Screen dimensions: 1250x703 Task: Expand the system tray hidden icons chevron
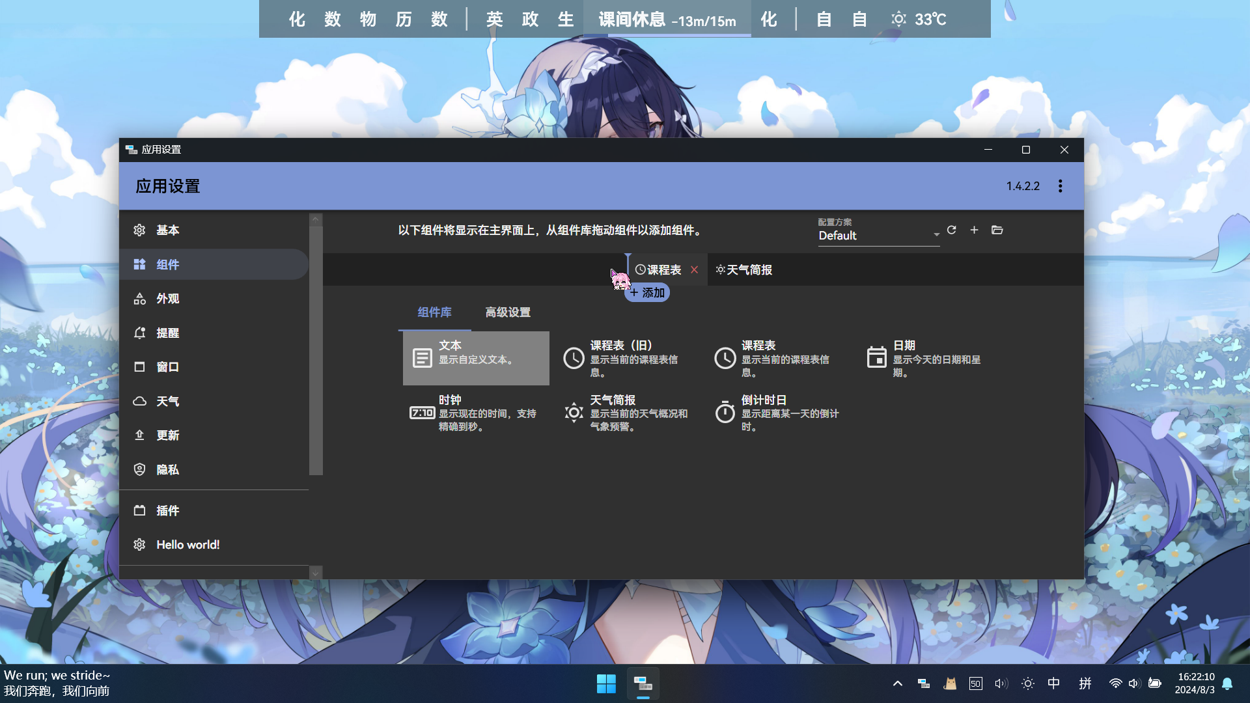pyautogui.click(x=897, y=683)
